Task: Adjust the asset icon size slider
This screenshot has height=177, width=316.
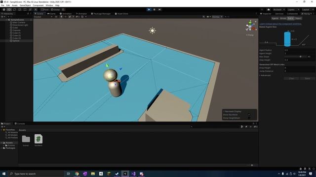Action: tap(251, 165)
